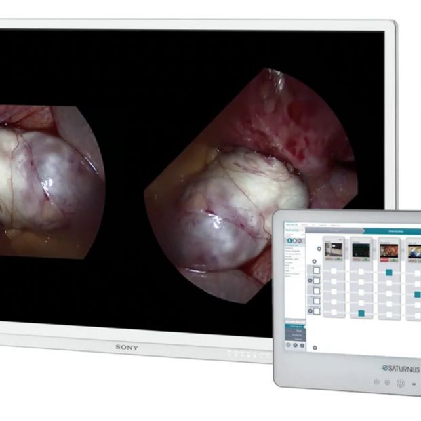Viewport: 421px width, 421px height.
Task: Click the red button under surgical video thumbnail
Action: click(384, 260)
